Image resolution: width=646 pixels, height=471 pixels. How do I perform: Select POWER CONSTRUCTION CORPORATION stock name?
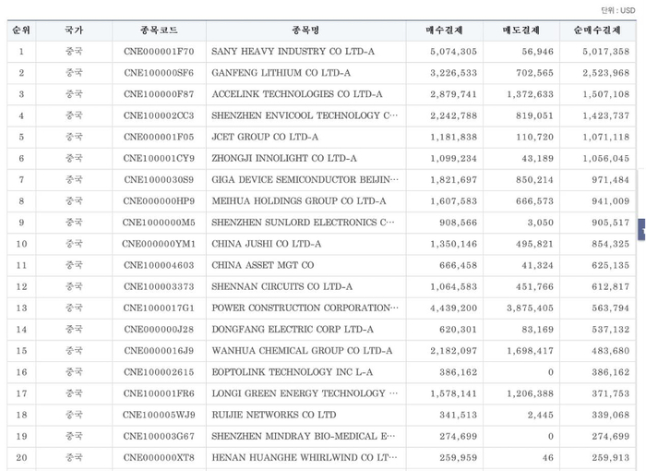pyautogui.click(x=305, y=308)
